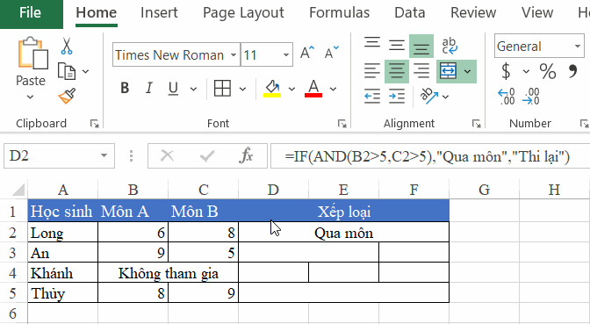Expand the General number format dropdown
The height and width of the screenshot is (324, 590).
pyautogui.click(x=578, y=46)
